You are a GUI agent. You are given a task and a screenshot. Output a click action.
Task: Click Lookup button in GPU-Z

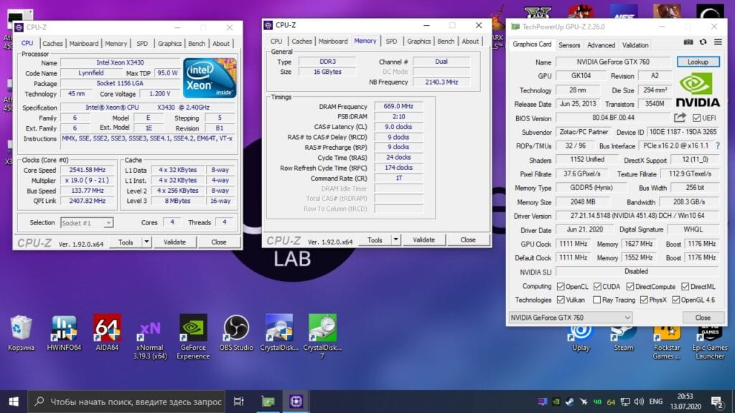[x=698, y=62]
